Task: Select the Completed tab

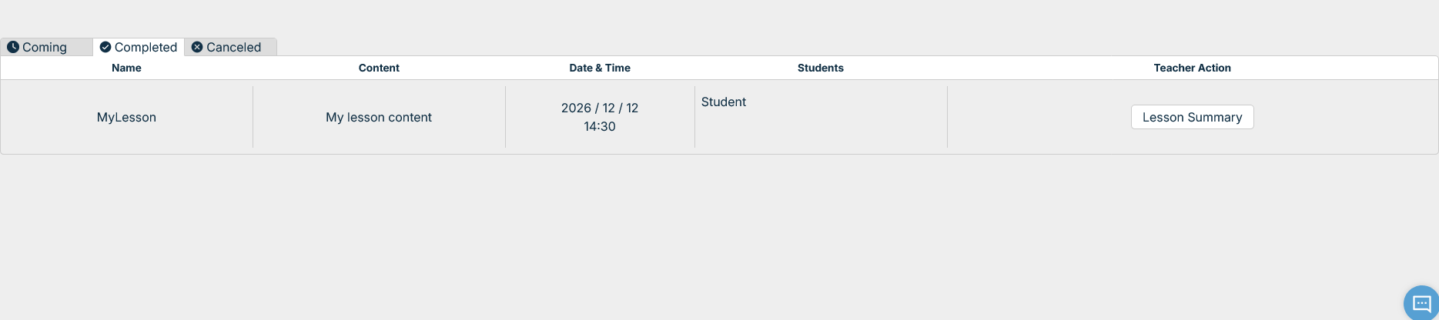Action: [x=146, y=47]
